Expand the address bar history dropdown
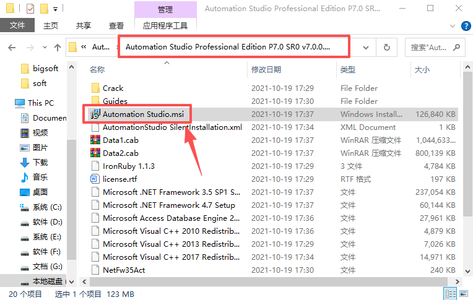Screen dimensions: 473x300 (365, 48)
